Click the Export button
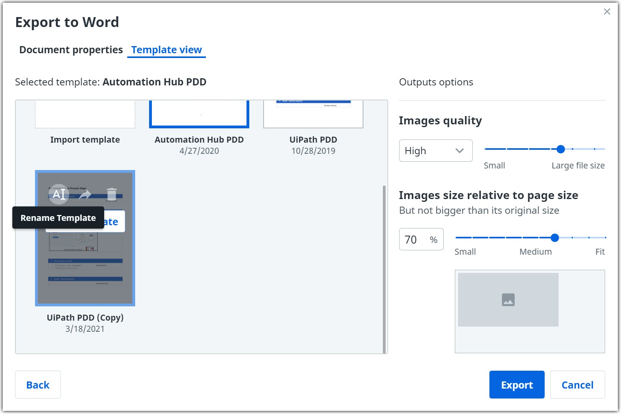 pyautogui.click(x=517, y=385)
